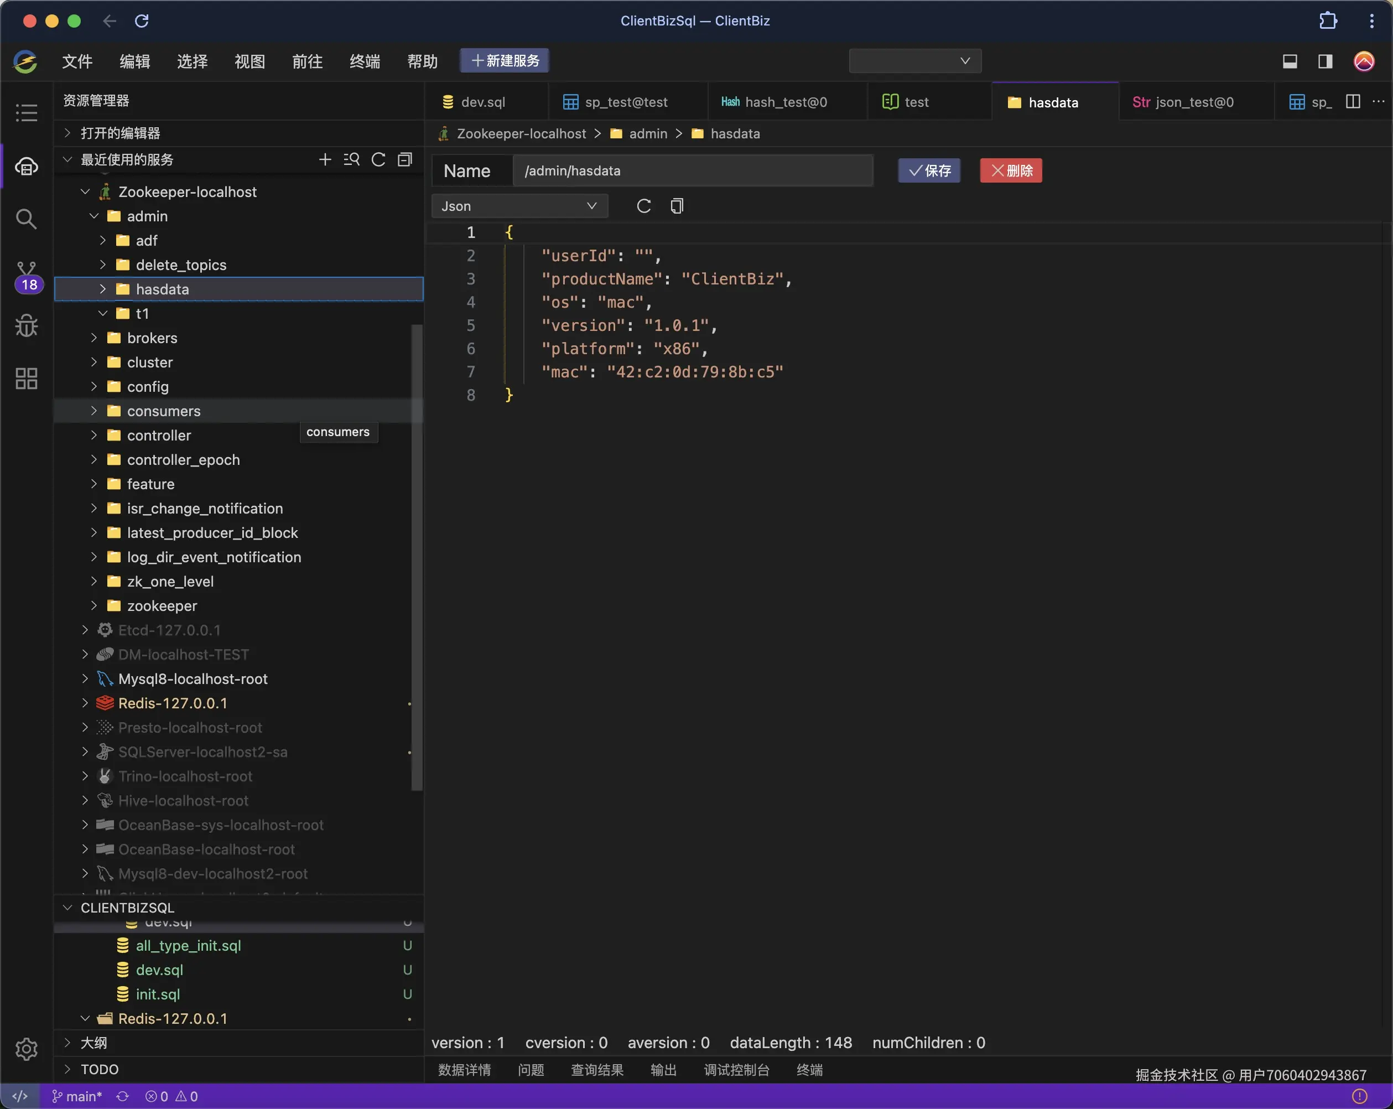
Task: Split the editor via the tab bar icon
Action: [1353, 101]
